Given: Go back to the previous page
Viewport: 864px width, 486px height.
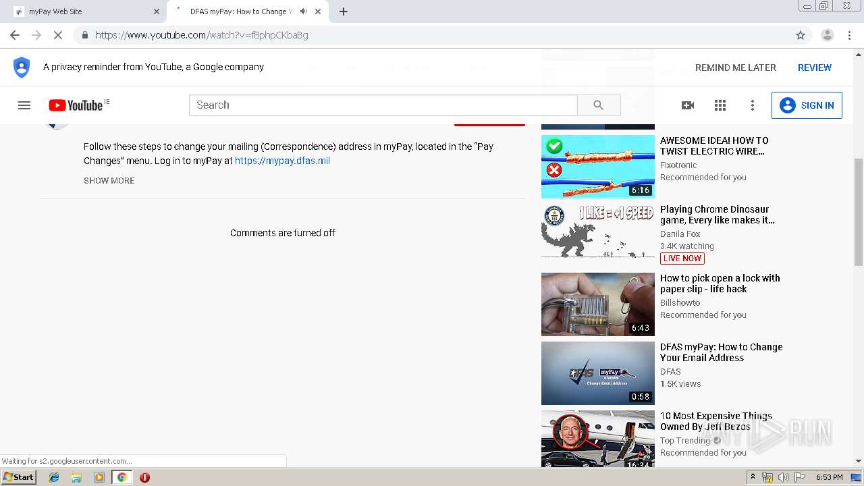Looking at the screenshot, I should (15, 35).
